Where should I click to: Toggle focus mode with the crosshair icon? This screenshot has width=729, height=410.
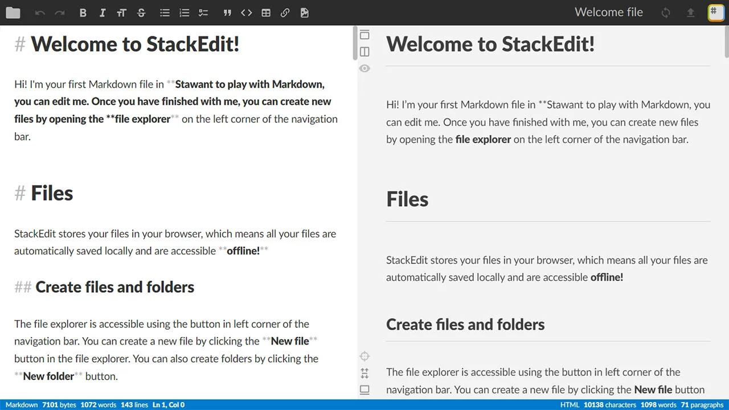click(364, 356)
